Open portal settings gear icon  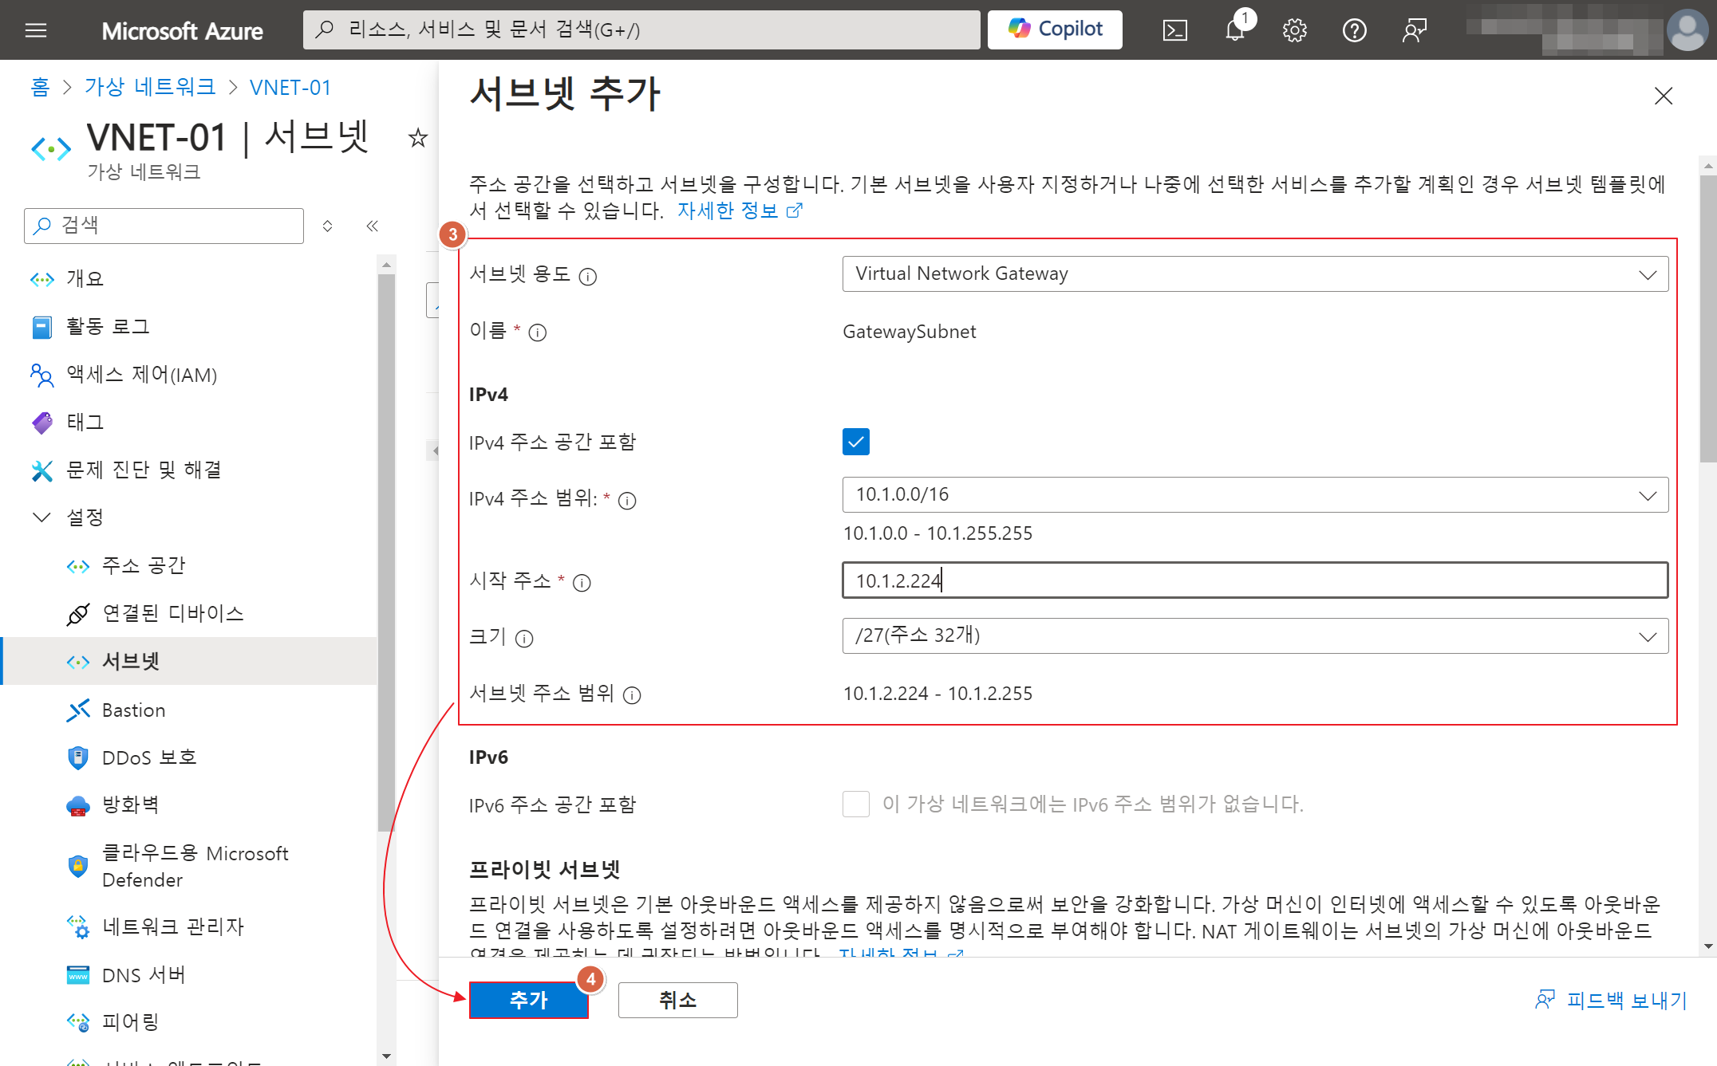[1294, 30]
